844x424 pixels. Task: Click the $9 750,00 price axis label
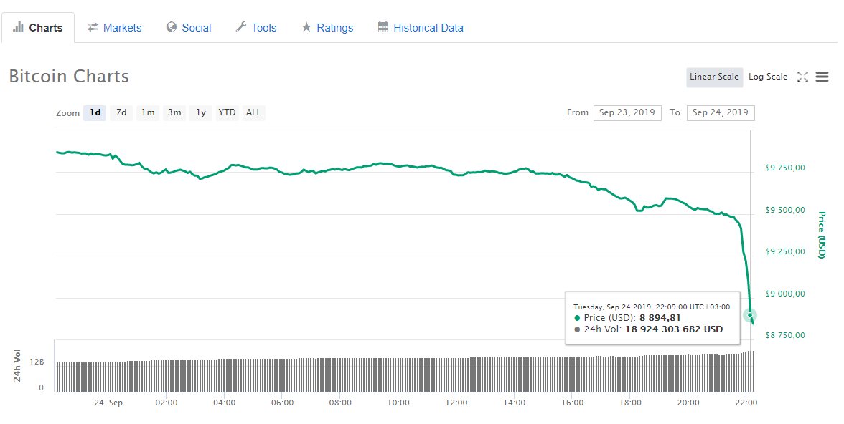[x=785, y=168]
